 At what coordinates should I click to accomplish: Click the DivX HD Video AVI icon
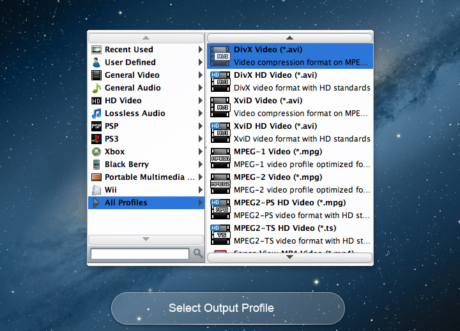[x=220, y=82]
